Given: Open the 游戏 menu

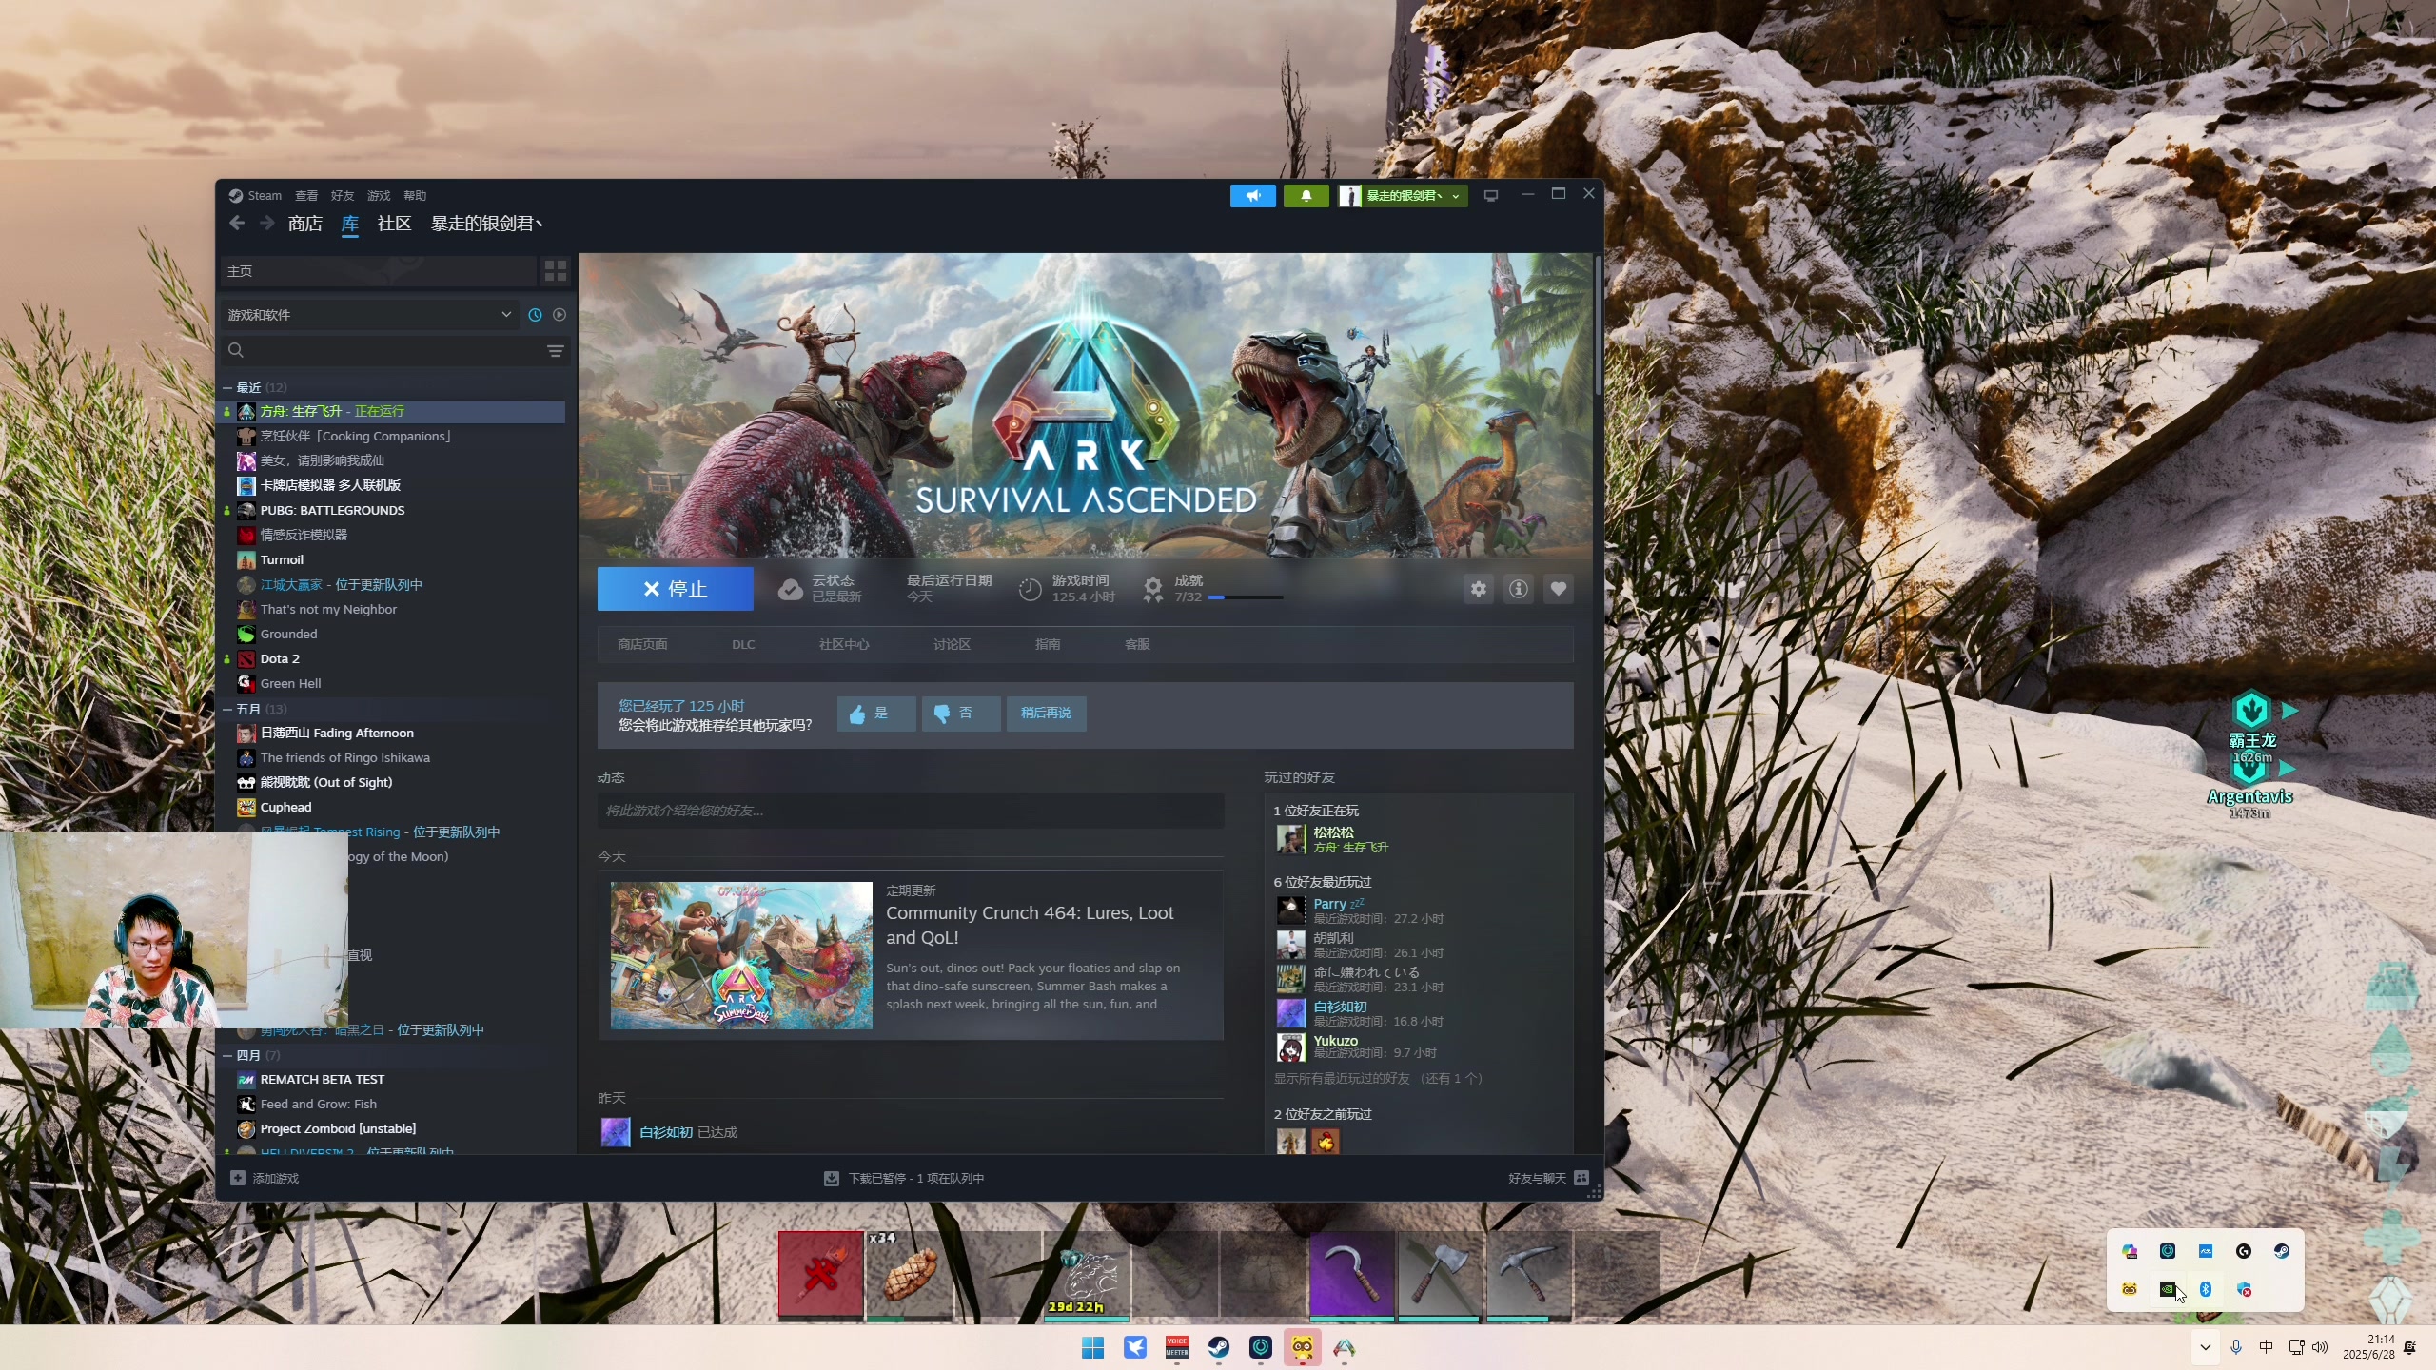Looking at the screenshot, I should pyautogui.click(x=379, y=196).
